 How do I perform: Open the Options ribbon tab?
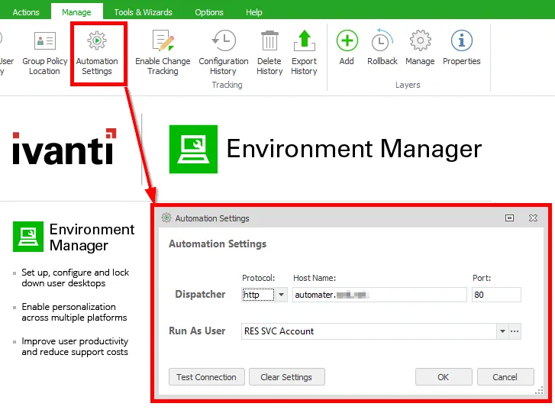click(x=209, y=12)
